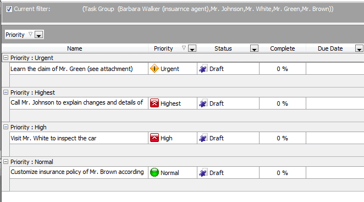The height and width of the screenshot is (202, 364).
Task: Collapse the Priority : Highest group
Action: pos(6,92)
